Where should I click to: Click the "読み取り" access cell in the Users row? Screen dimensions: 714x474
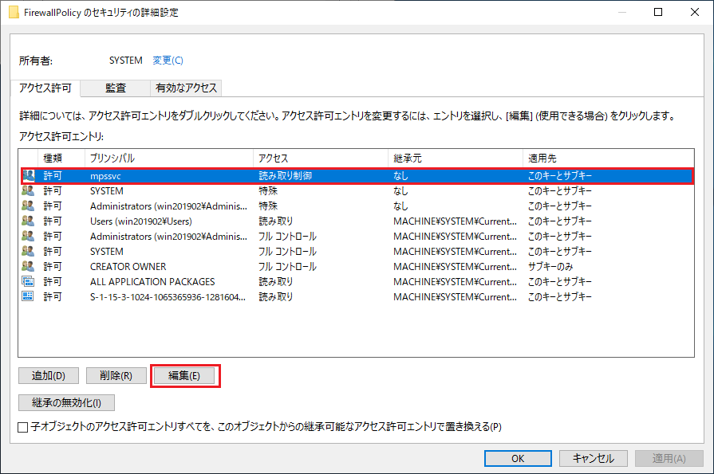(276, 221)
